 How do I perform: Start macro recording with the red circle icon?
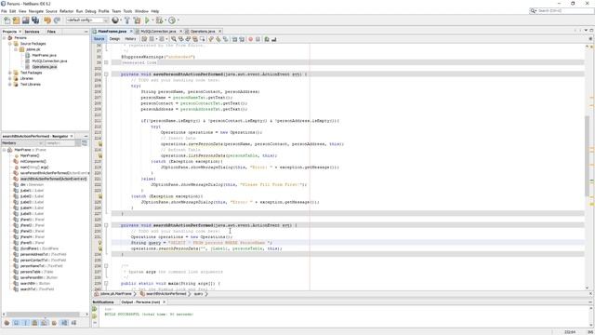pos(250,39)
